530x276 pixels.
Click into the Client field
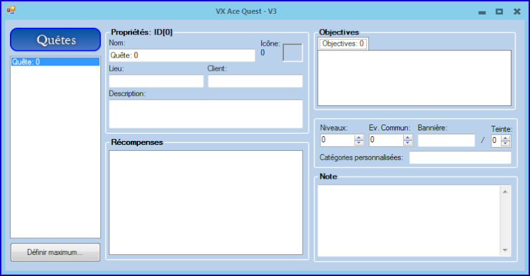coord(255,81)
